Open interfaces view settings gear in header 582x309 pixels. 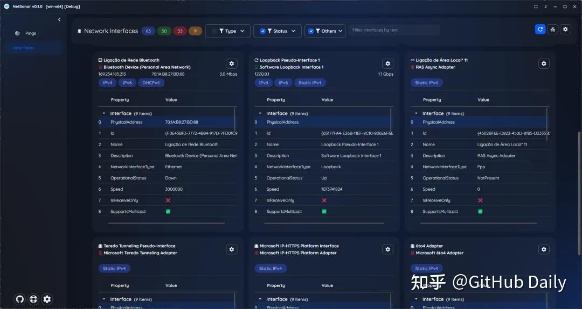(x=565, y=29)
